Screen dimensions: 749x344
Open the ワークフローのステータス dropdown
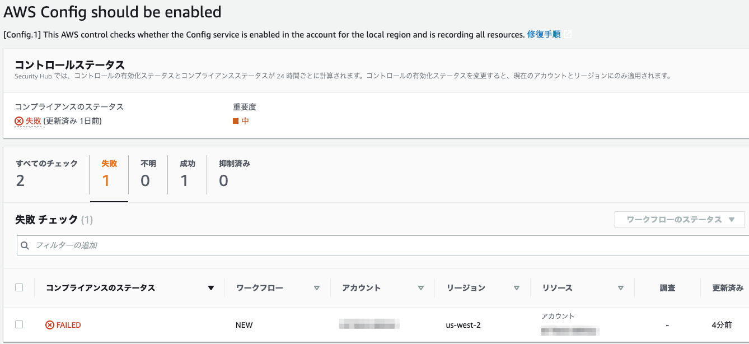(679, 220)
